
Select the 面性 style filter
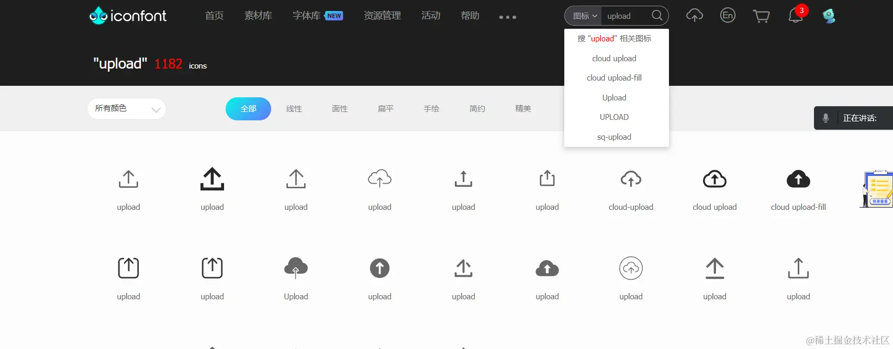pos(340,109)
